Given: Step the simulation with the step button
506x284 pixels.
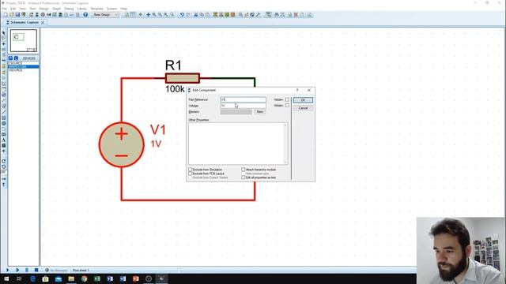Looking at the screenshot, I should click(x=17, y=270).
